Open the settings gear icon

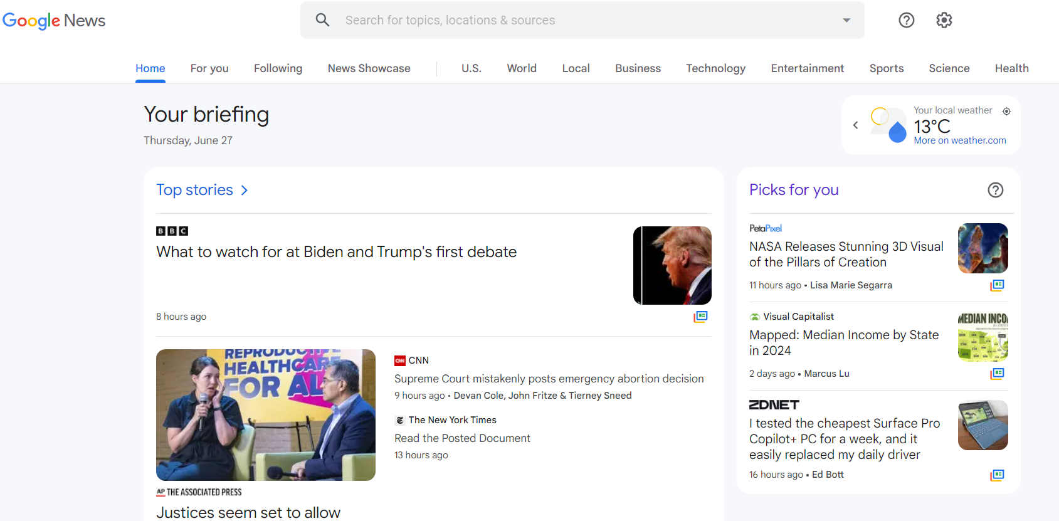(x=944, y=20)
